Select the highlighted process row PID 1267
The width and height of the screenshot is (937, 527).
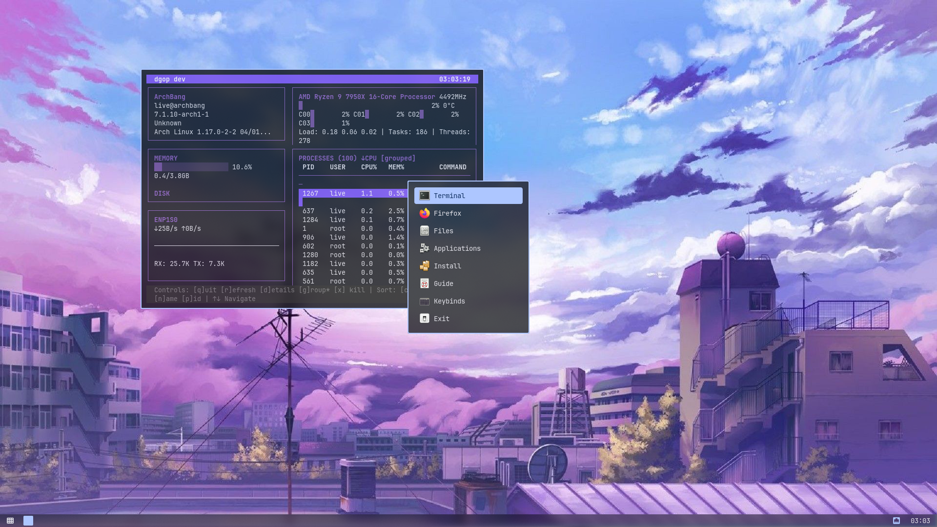click(x=353, y=193)
